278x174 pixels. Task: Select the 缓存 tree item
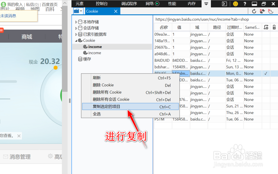click(87, 59)
